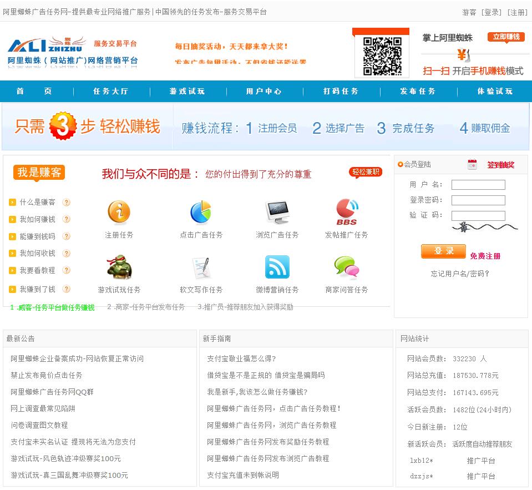Click the question mark beside 能赚到钱吗

click(x=67, y=236)
